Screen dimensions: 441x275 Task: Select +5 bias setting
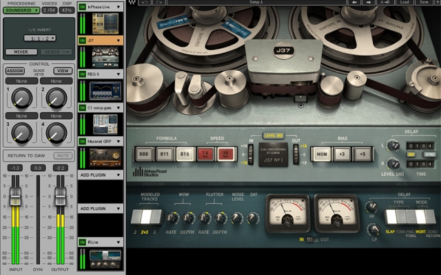coord(362,154)
